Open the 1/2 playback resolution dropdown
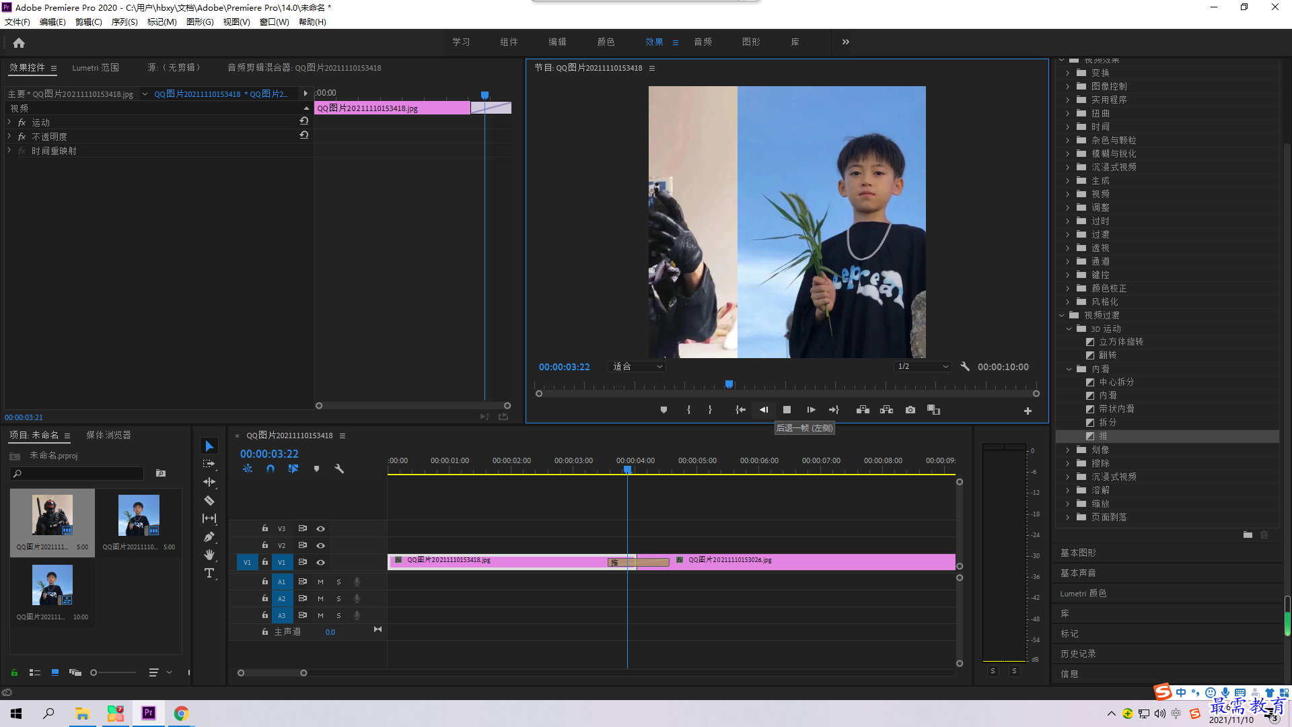 (x=923, y=367)
